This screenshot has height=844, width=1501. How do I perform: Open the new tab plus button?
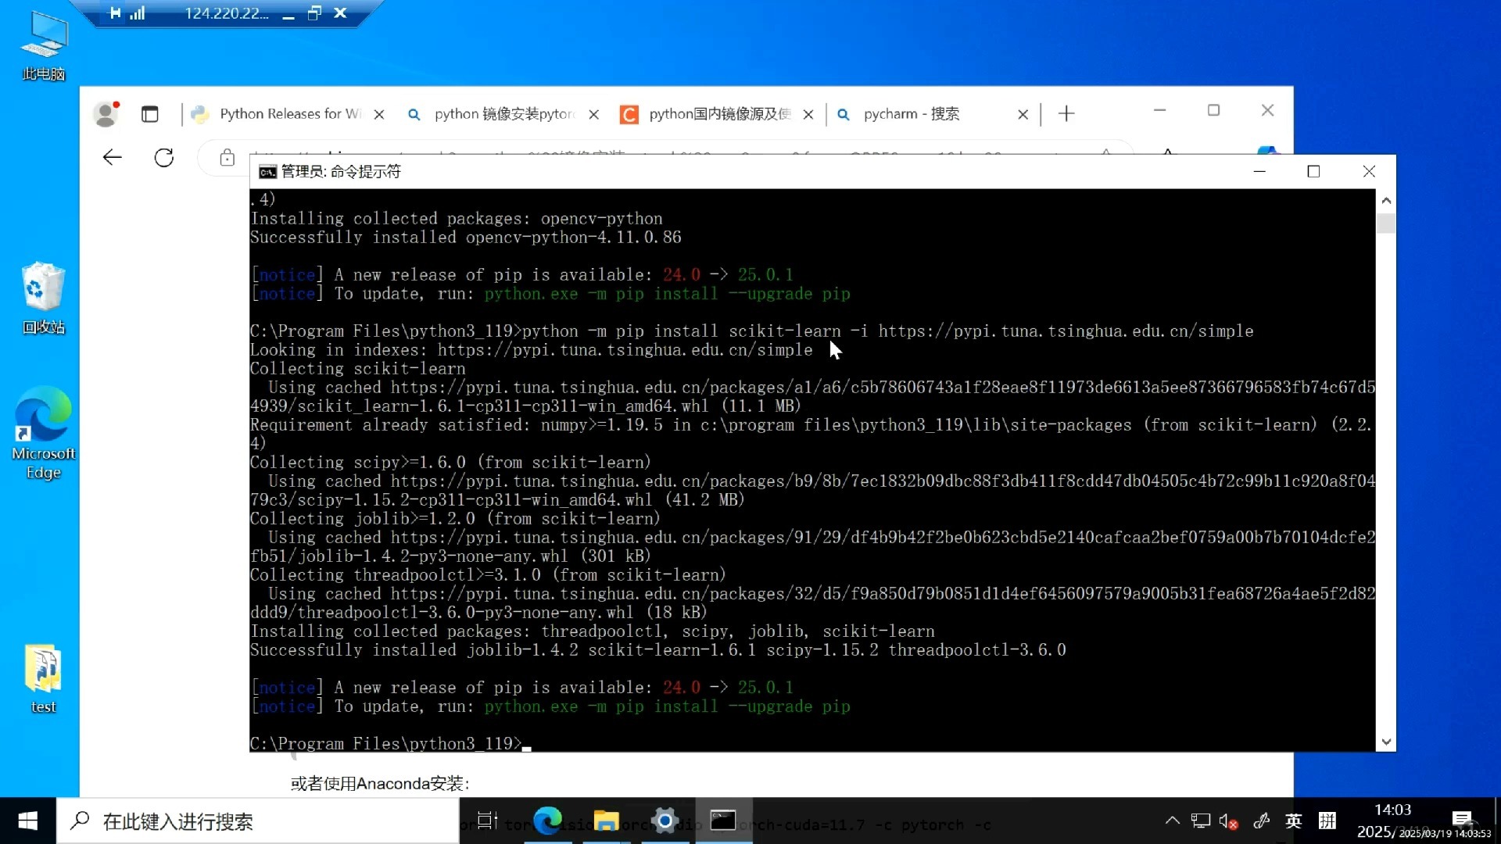(1066, 114)
